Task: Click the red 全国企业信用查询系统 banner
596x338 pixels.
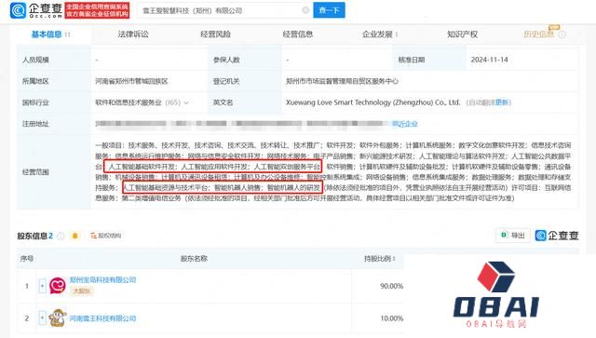Action: pyautogui.click(x=97, y=10)
